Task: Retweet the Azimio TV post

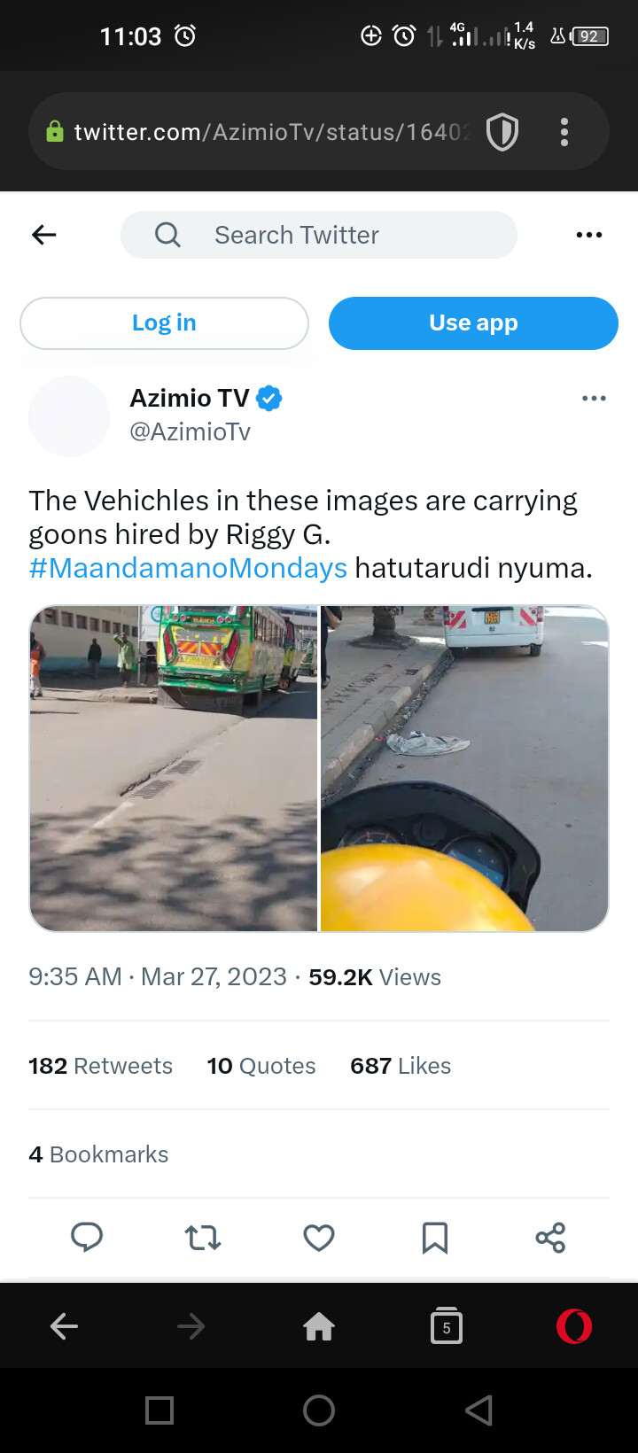Action: point(203,1237)
